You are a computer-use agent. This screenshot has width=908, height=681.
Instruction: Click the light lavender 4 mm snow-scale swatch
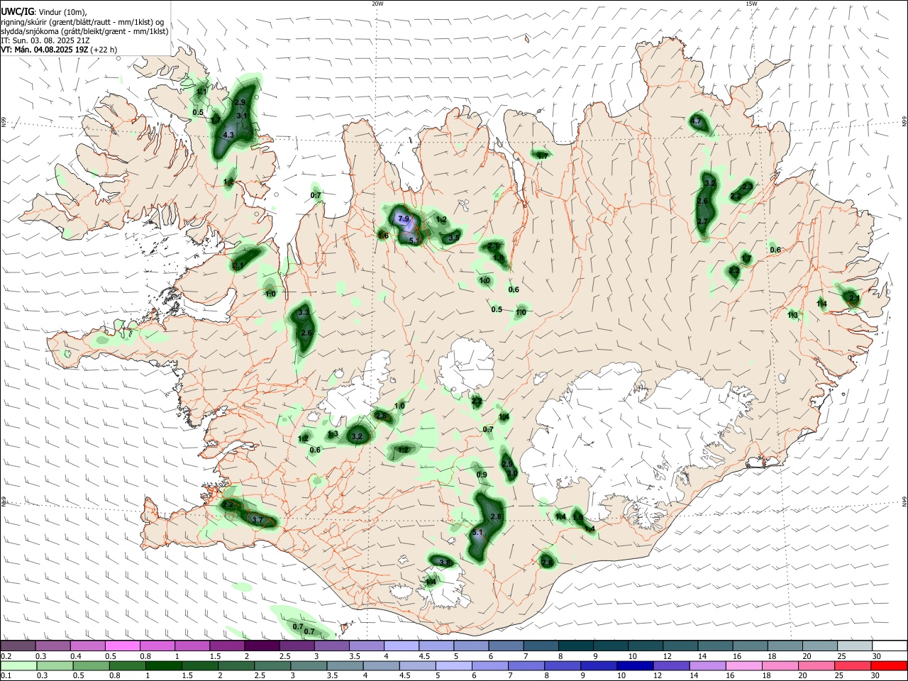(x=402, y=646)
